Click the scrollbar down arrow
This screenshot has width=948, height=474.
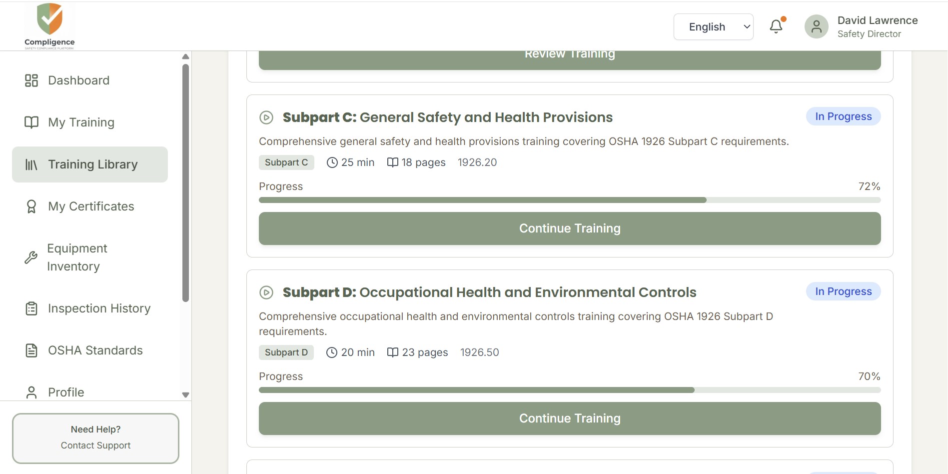(x=185, y=394)
